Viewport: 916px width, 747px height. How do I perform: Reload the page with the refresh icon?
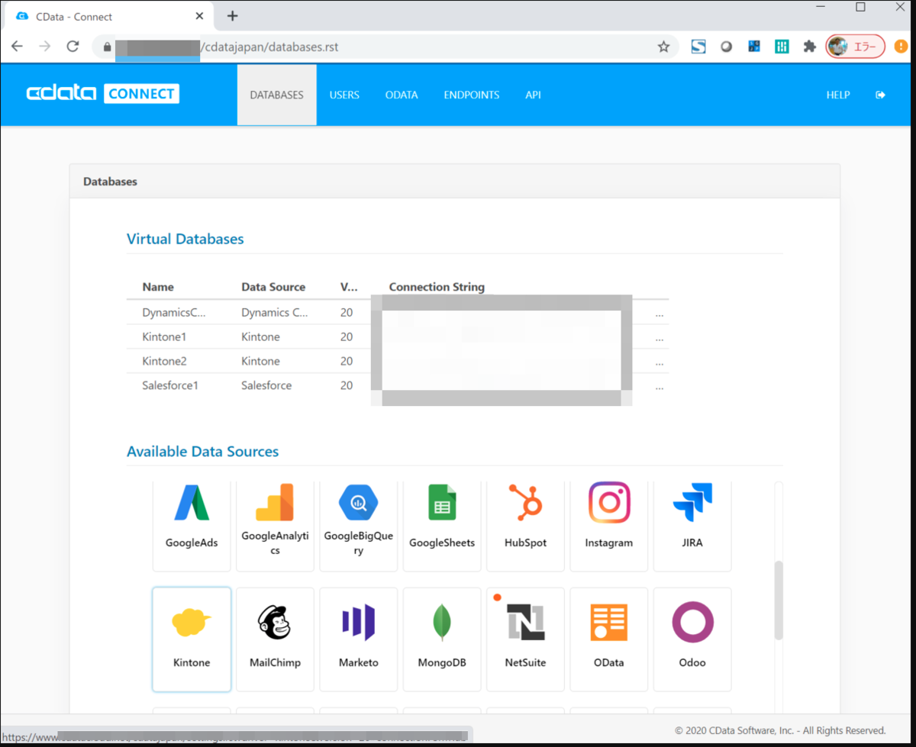[x=73, y=47]
